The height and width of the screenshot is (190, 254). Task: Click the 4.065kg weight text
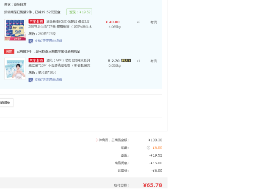tap(115, 27)
